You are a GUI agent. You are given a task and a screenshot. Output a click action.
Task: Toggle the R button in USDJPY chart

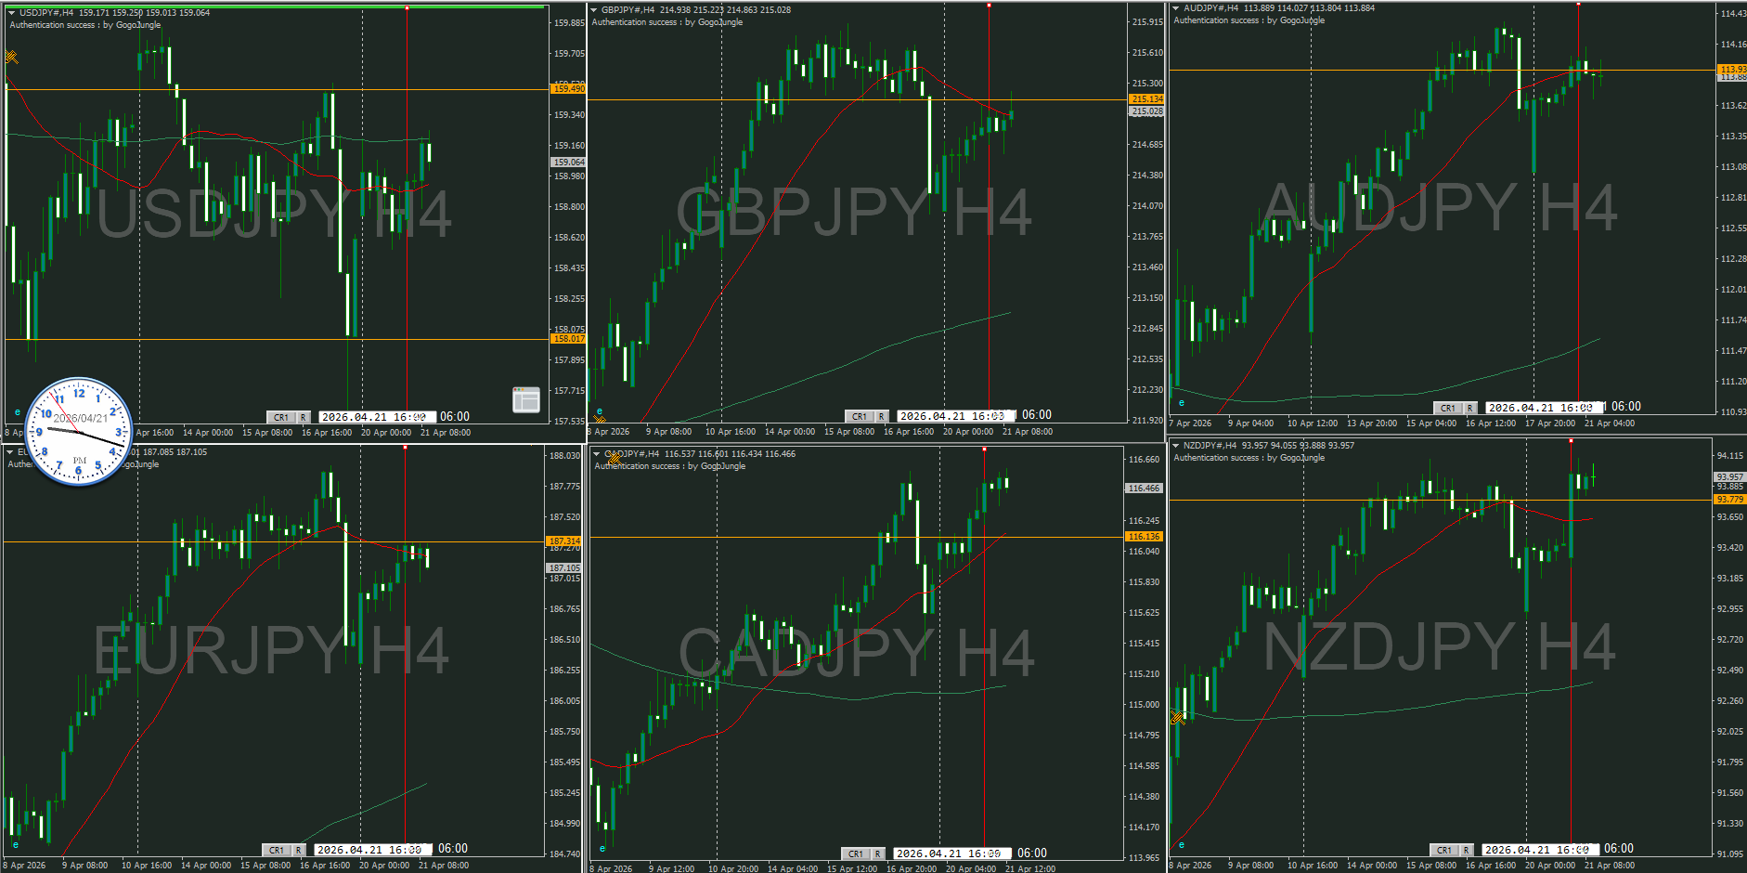[x=303, y=418]
